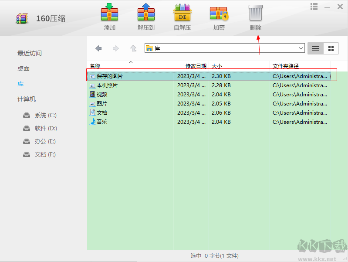Click the Delete (删除) trash can icon
Viewport: 348px width, 262px height.
point(256,13)
